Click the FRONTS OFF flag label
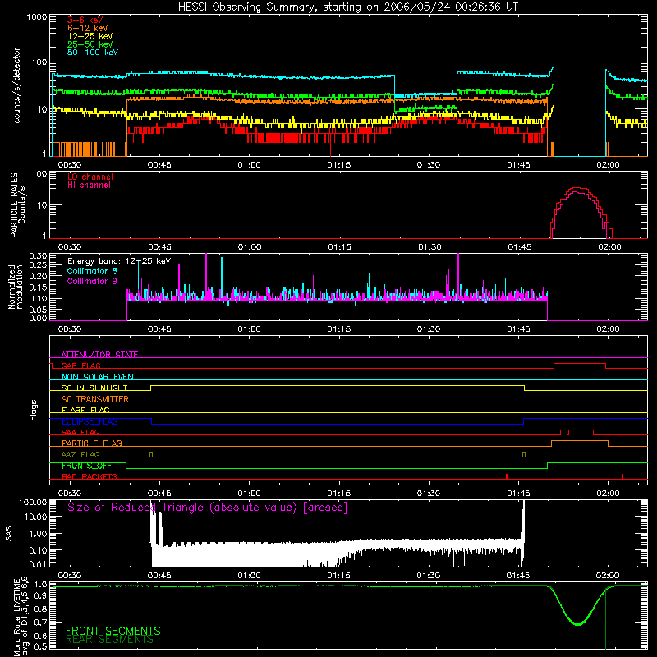 point(86,466)
